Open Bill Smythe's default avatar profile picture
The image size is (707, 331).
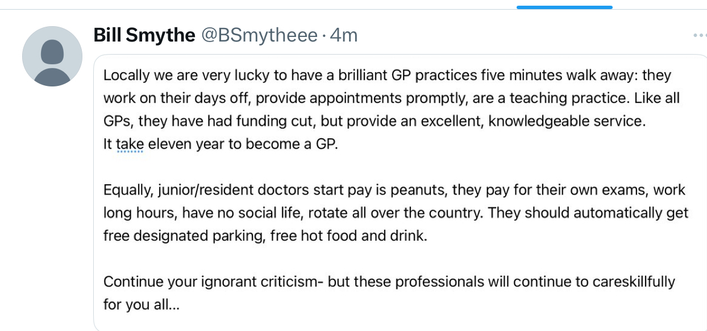(x=52, y=56)
